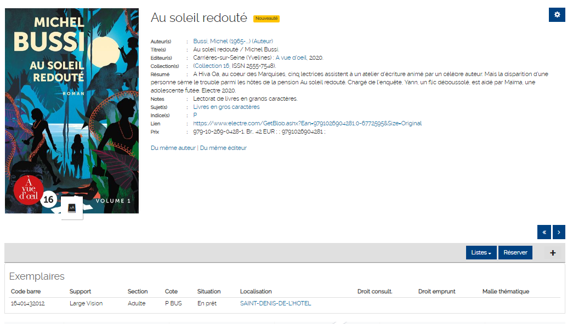The width and height of the screenshot is (573, 324).
Task: Click the Réserver button
Action: (515, 252)
